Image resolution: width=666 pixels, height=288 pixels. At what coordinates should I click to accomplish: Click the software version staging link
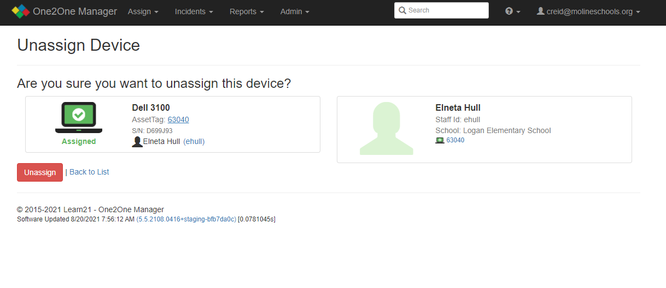[186, 219]
